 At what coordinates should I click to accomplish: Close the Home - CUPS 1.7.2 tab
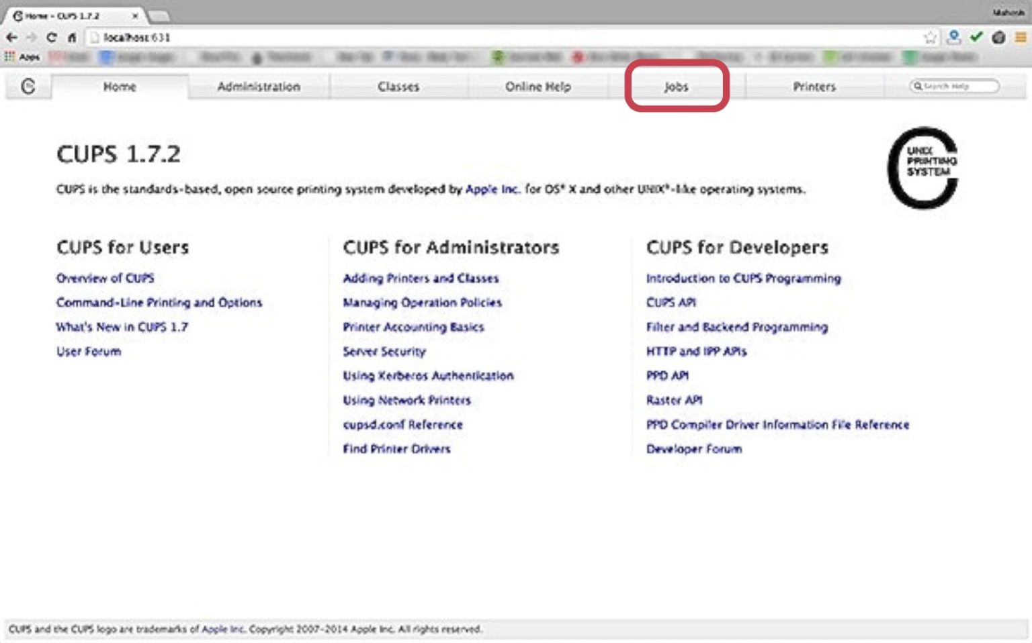[x=136, y=15]
